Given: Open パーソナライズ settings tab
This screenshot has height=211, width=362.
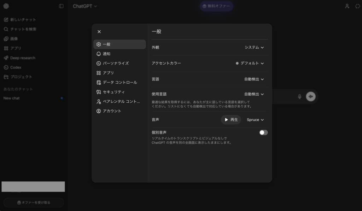Looking at the screenshot, I should (116, 64).
